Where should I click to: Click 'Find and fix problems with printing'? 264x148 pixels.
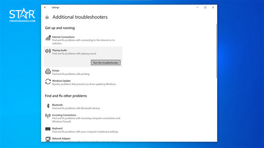tap(71, 74)
